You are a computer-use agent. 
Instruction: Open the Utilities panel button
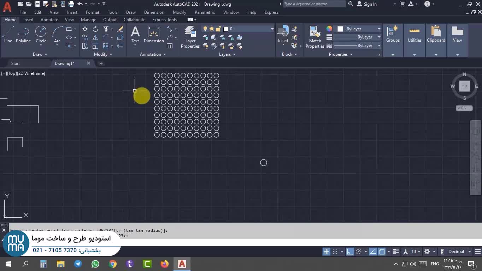(x=415, y=37)
